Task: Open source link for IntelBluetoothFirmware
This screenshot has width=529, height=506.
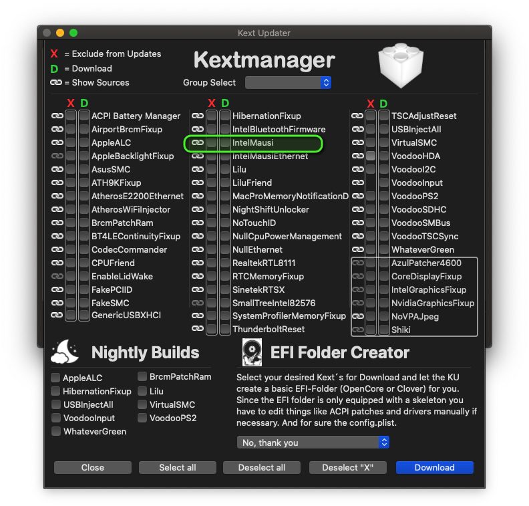Action: pyautogui.click(x=198, y=129)
